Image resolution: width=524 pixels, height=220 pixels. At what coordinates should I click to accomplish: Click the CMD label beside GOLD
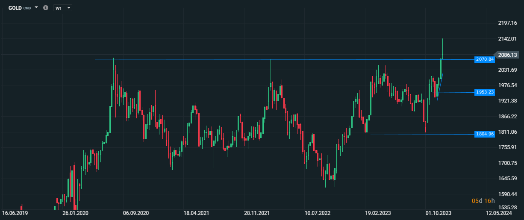click(x=27, y=8)
